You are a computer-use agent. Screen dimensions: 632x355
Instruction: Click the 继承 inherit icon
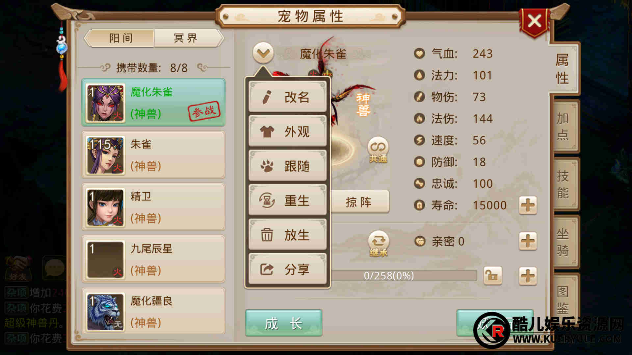[378, 244]
